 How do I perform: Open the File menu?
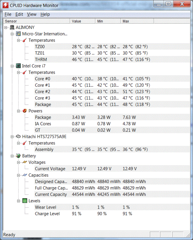[x=8, y=14]
